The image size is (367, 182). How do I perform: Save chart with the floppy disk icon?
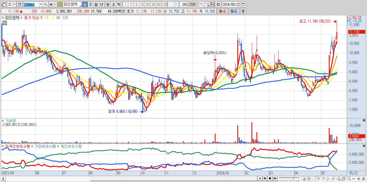213,4
